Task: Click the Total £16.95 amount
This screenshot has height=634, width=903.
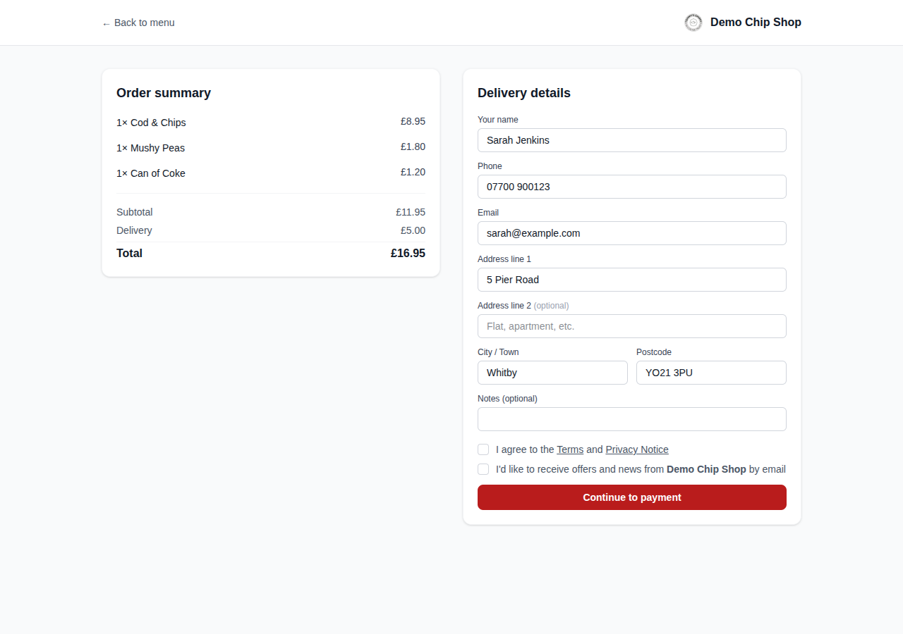Action: [x=408, y=253]
